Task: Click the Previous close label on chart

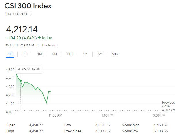Action: 168,104
